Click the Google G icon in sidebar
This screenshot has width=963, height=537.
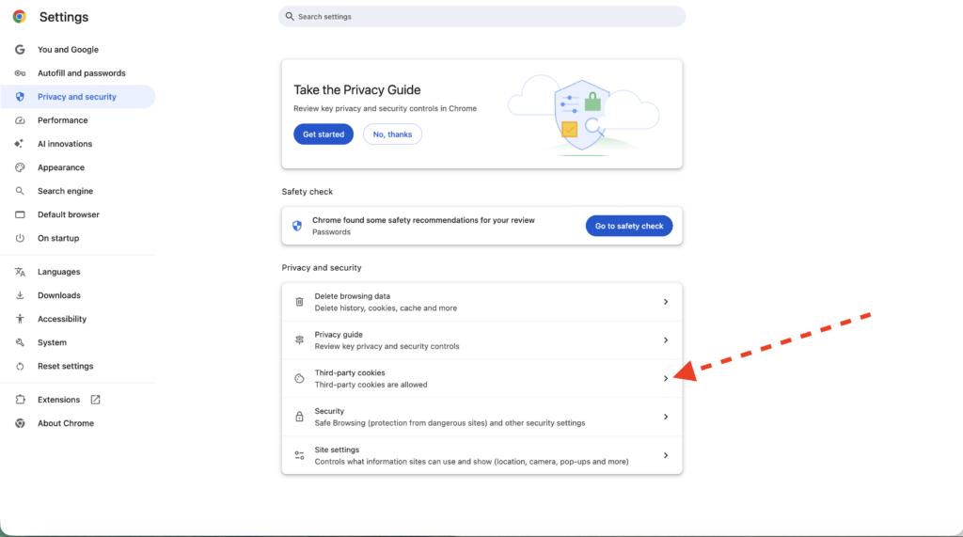tap(20, 49)
